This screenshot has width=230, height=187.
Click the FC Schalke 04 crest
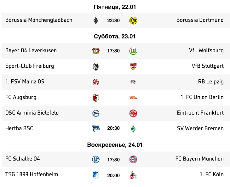(96, 159)
